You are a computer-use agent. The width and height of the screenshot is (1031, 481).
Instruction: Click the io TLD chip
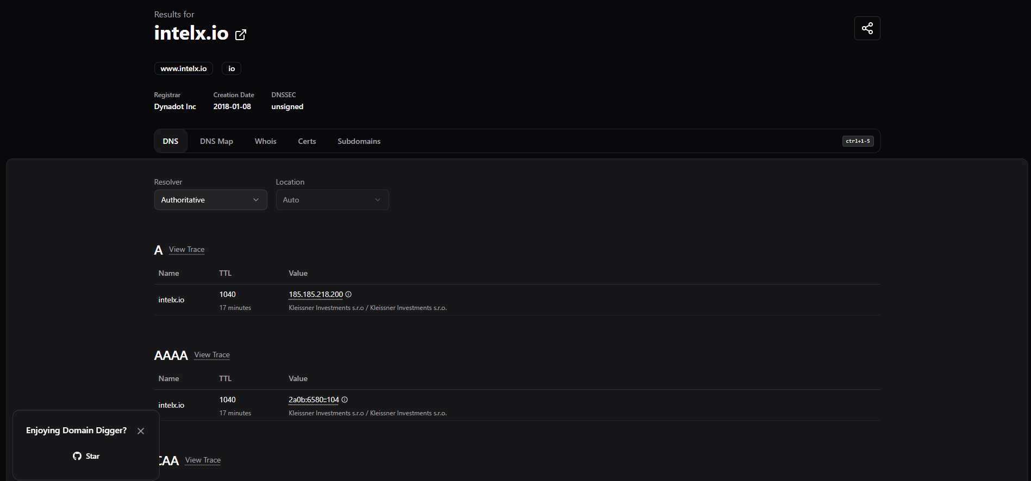point(232,68)
